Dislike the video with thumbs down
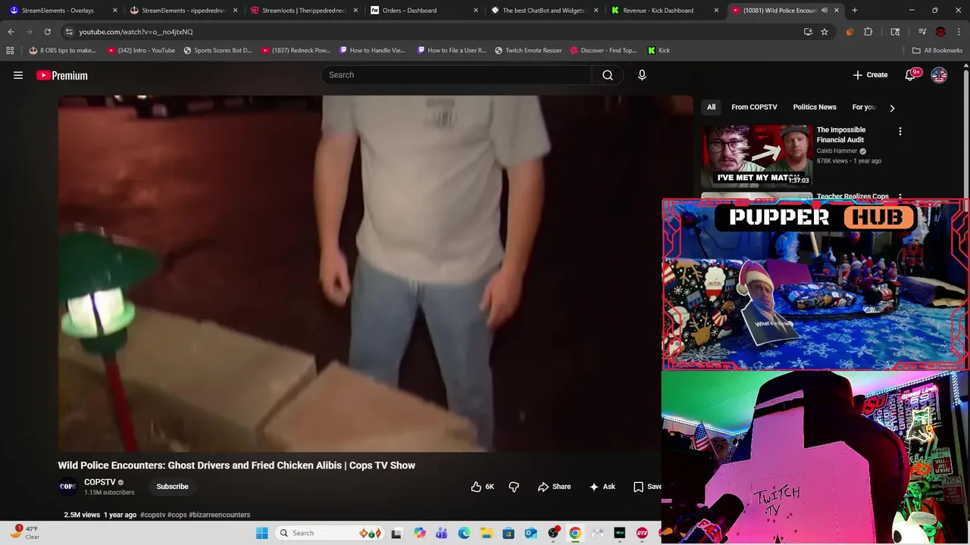Viewport: 970px width, 545px height. 514,487
